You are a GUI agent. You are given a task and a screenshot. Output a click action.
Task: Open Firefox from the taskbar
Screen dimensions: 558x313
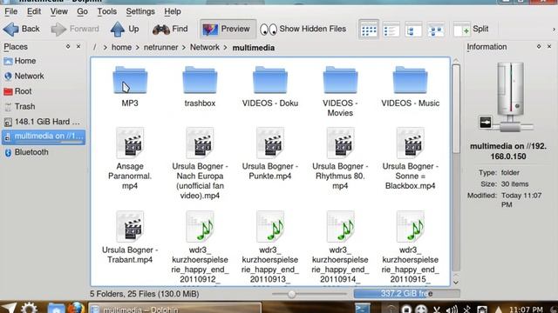(76, 309)
